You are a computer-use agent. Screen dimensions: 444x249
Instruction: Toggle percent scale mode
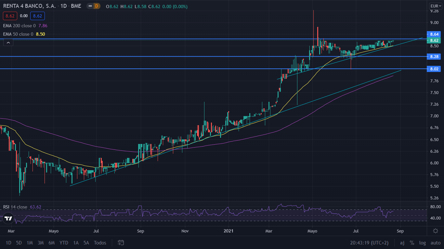(412, 243)
